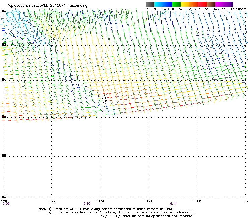The height and width of the screenshot is (218, 248).
Task: Click the red 30-35 knots legend segment
Action: pyautogui.click(x=202, y=4)
